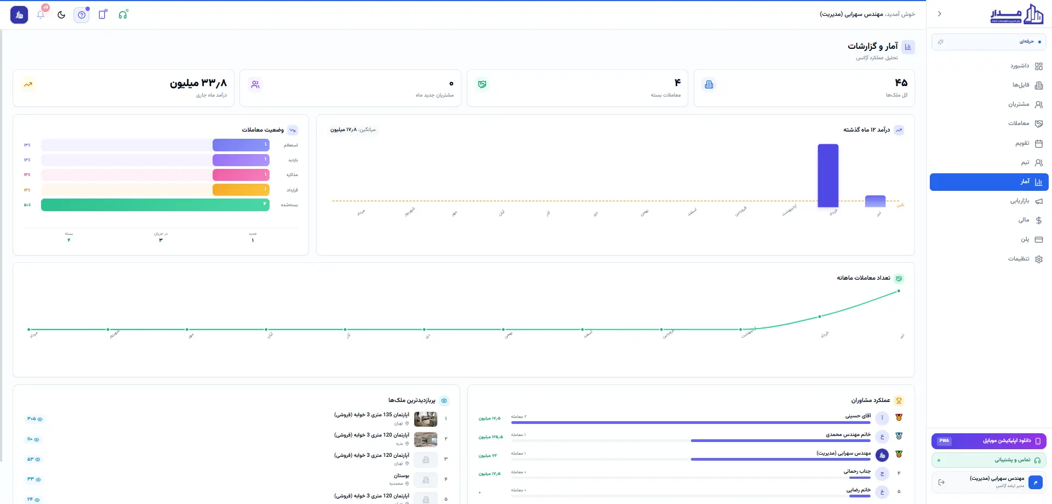The width and height of the screenshot is (1052, 504).
Task: Open تنظیمات in the sidebar
Action: click(x=989, y=259)
